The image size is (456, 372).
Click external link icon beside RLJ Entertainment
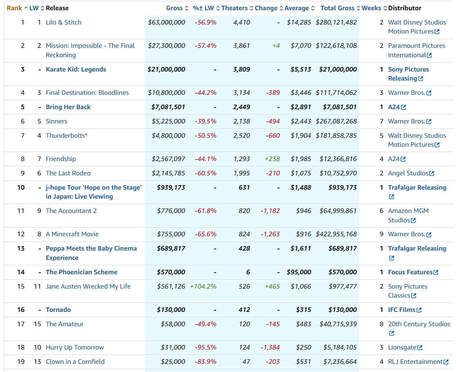click(x=446, y=362)
